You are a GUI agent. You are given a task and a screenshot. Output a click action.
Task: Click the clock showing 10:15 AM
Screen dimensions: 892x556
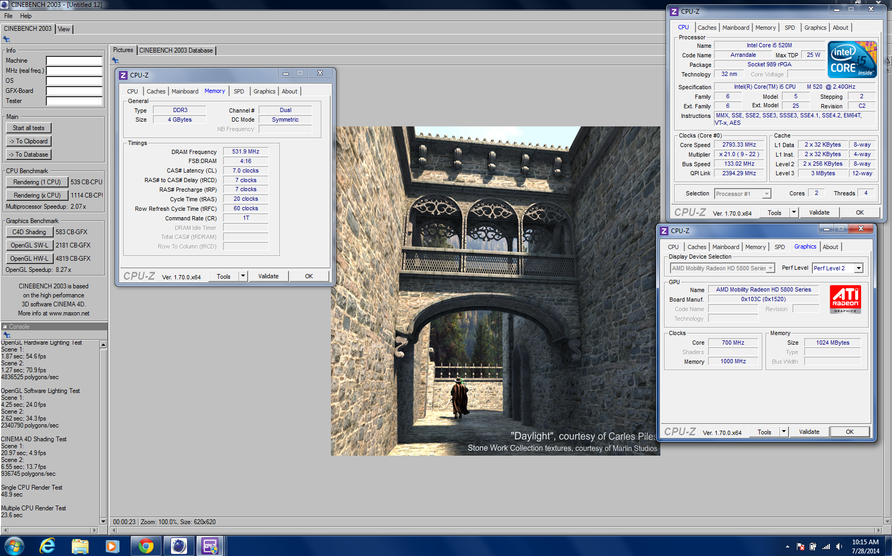(865, 542)
